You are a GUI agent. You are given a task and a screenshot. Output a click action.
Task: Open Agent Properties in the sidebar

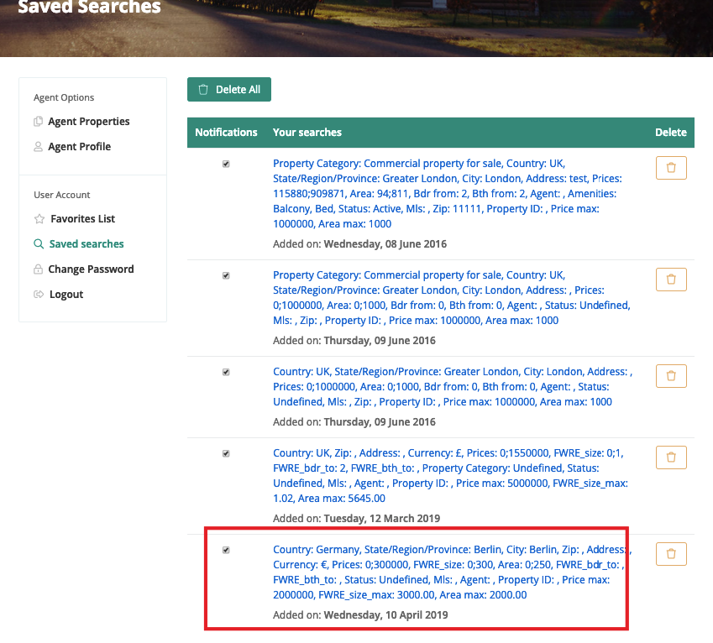pyautogui.click(x=89, y=122)
